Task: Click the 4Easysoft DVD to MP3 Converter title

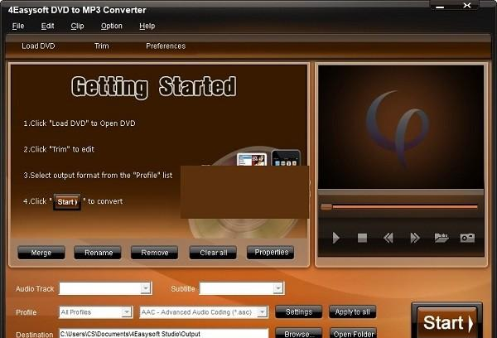Action: click(77, 10)
